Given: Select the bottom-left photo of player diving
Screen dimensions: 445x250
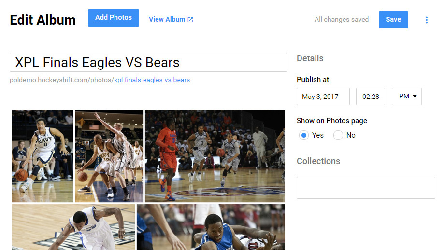Looking at the screenshot, I should click(73, 227).
